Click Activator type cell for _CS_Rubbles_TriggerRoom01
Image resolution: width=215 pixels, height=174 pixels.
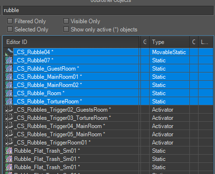click(169, 143)
